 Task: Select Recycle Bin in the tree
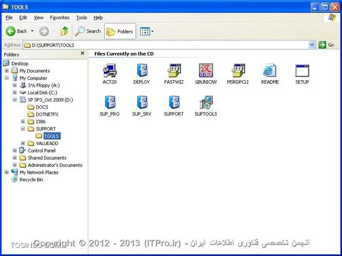31,179
